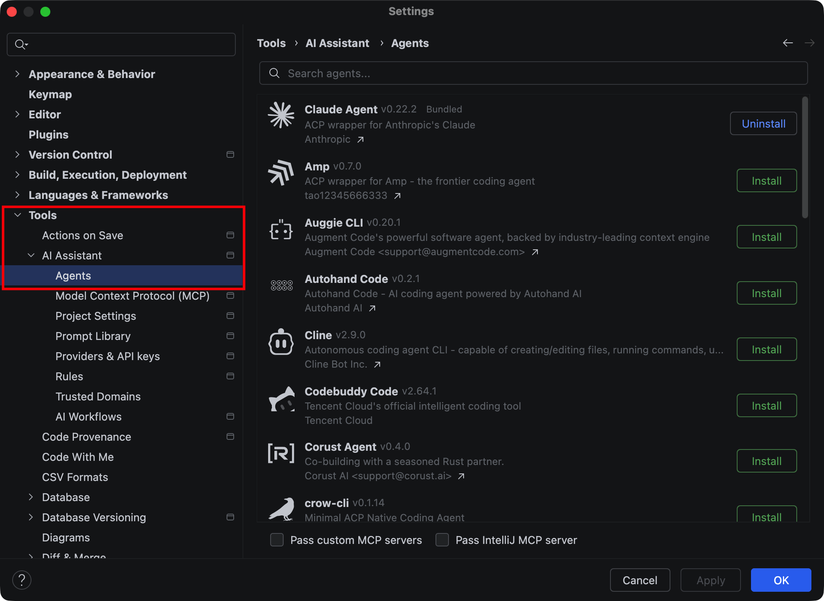Focus the Search agents field
The image size is (824, 601).
tap(533, 73)
